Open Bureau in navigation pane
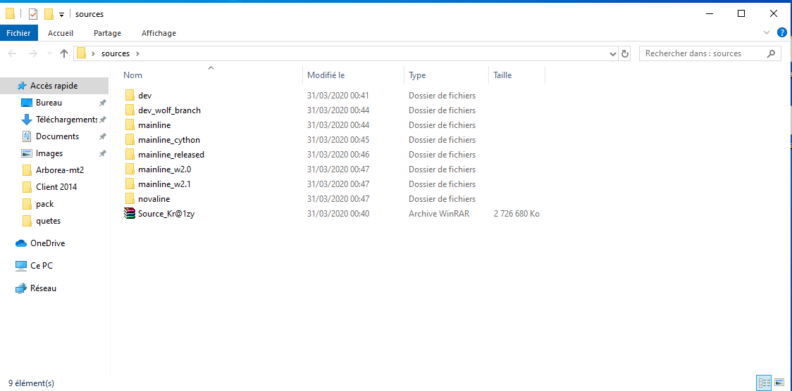The height and width of the screenshot is (391, 792). [x=49, y=103]
